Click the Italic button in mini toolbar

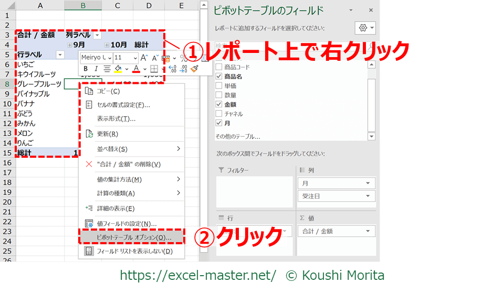[96, 69]
